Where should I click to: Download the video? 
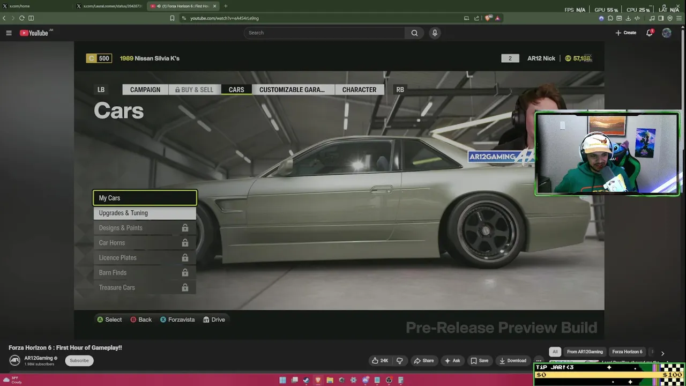coord(512,361)
